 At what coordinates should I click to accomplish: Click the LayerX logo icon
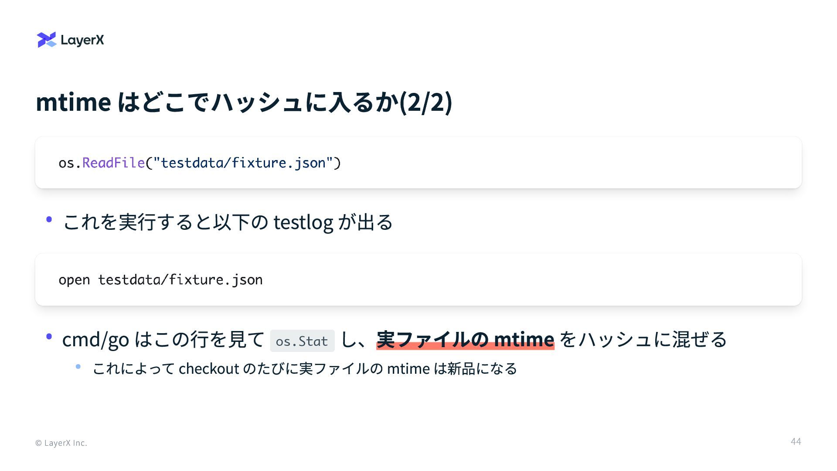point(47,40)
